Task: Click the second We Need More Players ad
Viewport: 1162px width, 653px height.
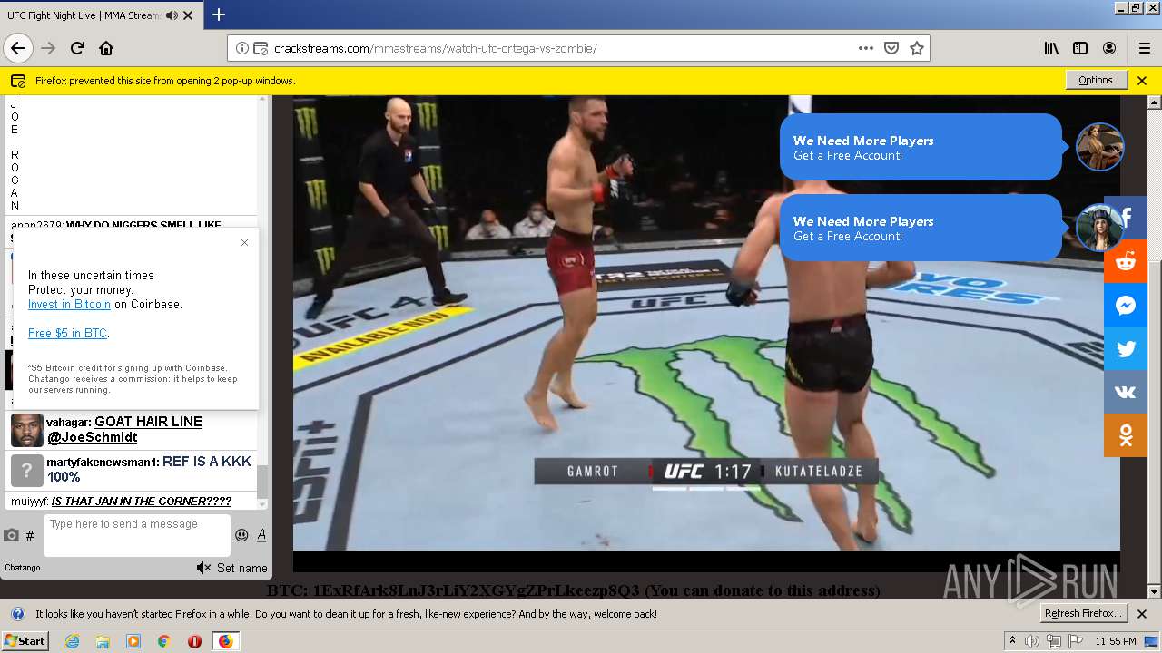Action: (x=921, y=228)
